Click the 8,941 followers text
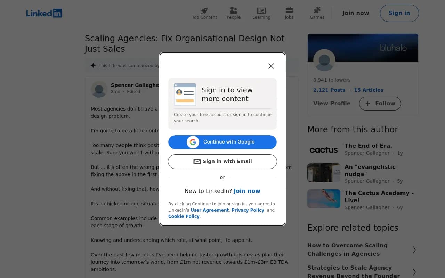Image resolution: width=445 pixels, height=278 pixels. pos(332,80)
